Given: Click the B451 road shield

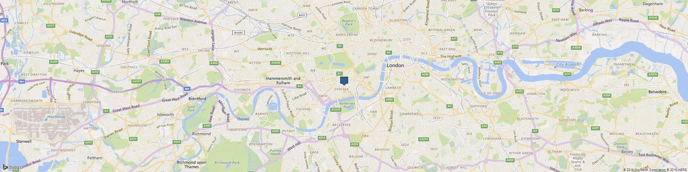Looking at the screenshot, I should (x=302, y=15).
